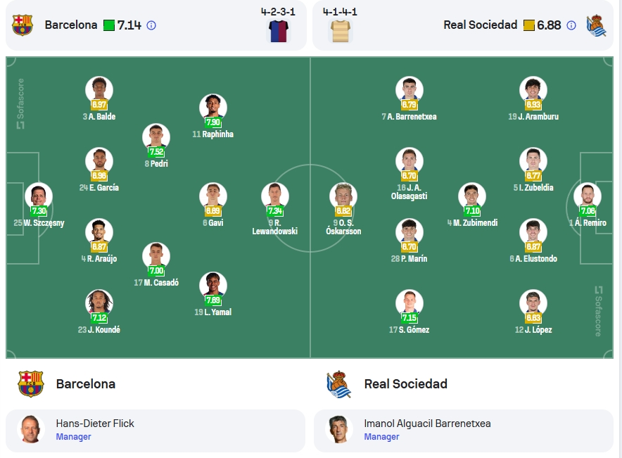Select Á. Remiro goalkeeper avatar
Image resolution: width=622 pixels, height=458 pixels.
point(588,196)
